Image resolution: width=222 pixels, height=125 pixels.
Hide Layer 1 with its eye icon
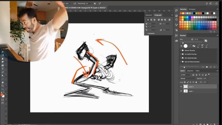click(181, 91)
